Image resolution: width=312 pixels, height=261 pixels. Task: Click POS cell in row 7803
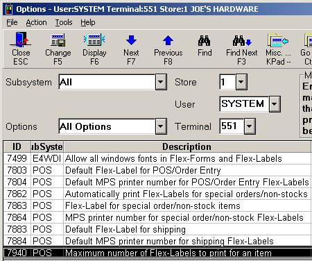(47, 170)
